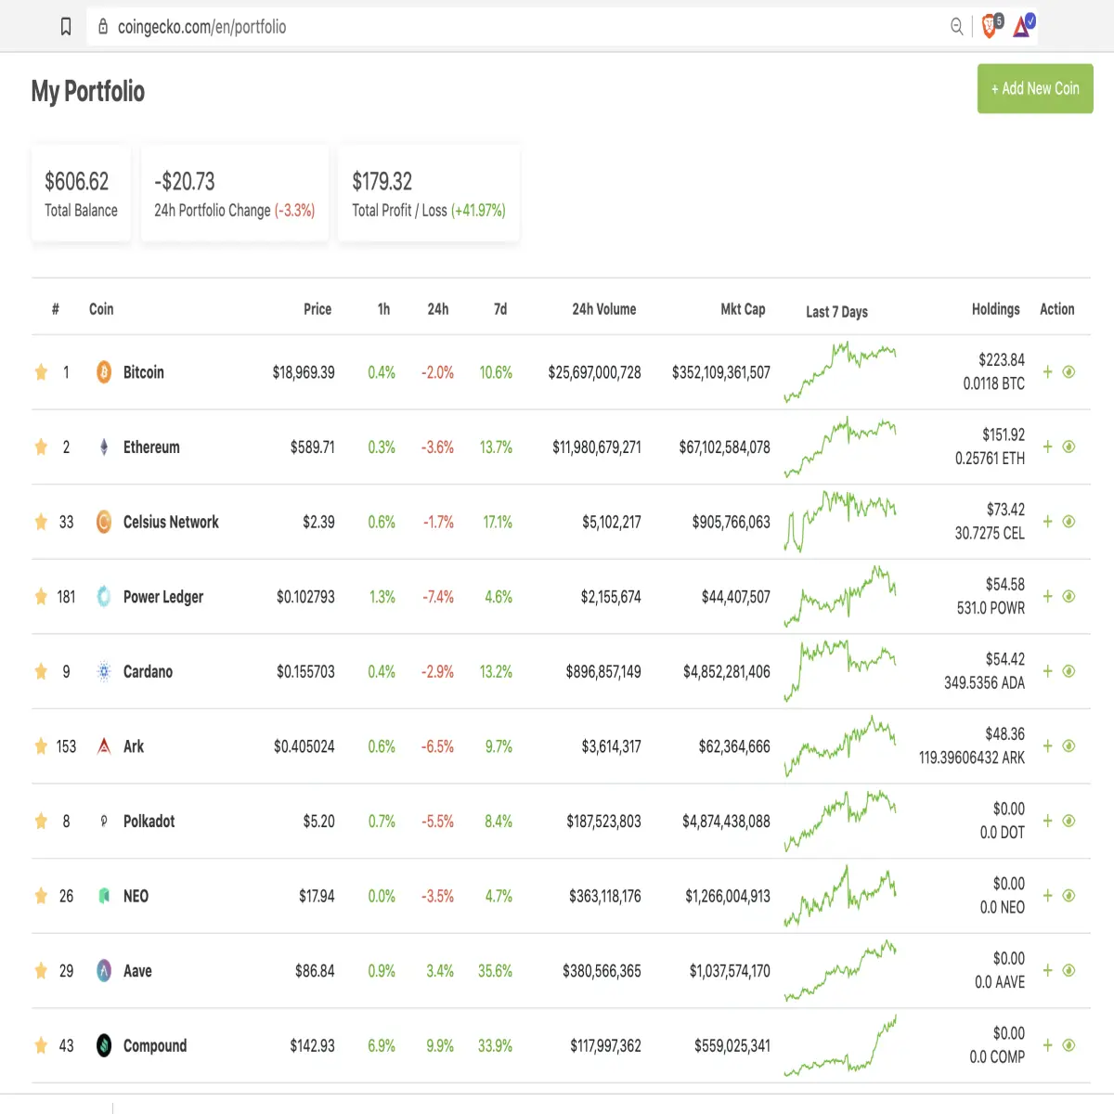Toggle the star for Power Ledger
Viewport: 1114px width, 1114px height.
coord(41,597)
